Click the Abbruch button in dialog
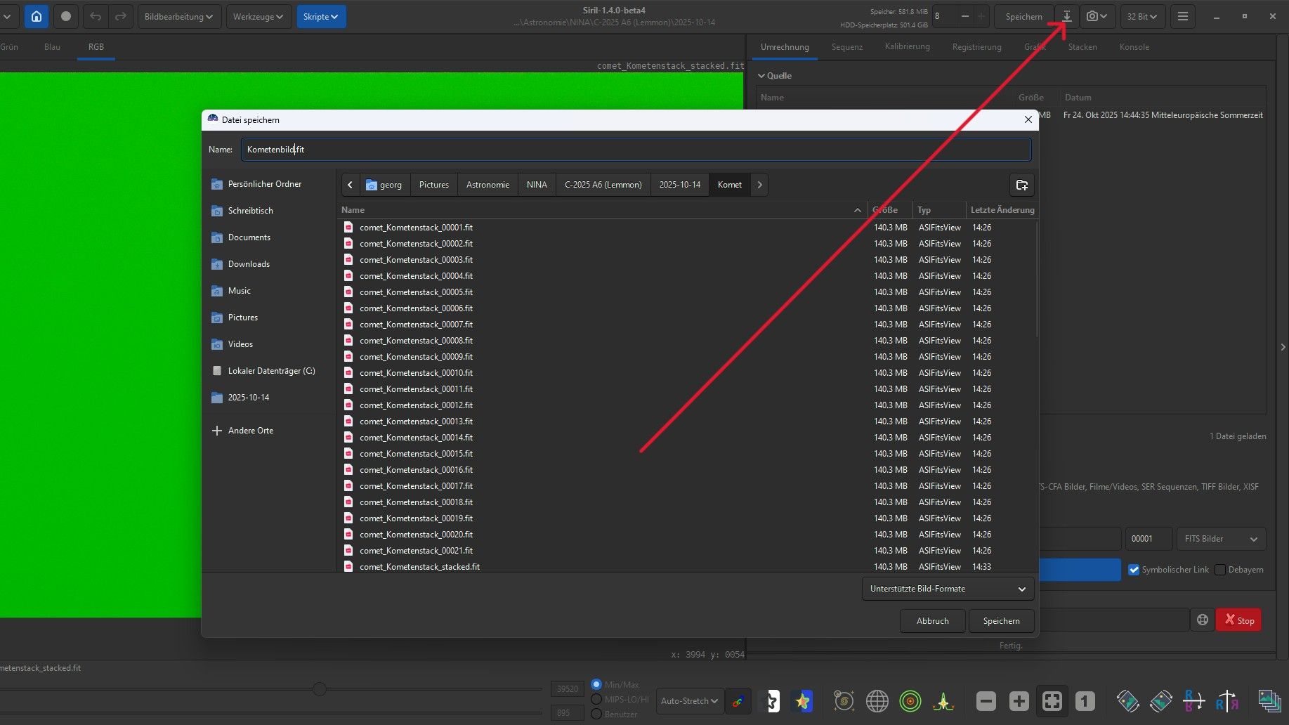 click(x=932, y=621)
